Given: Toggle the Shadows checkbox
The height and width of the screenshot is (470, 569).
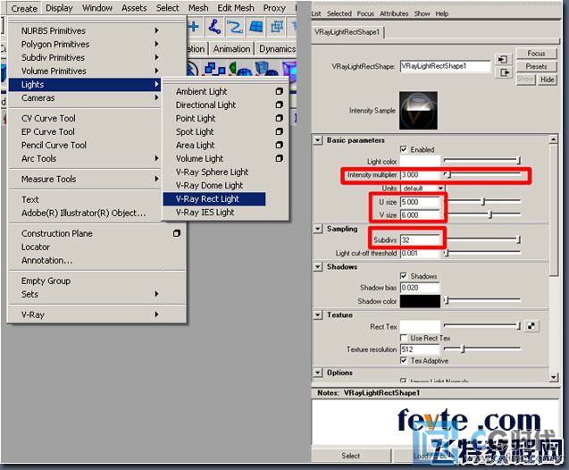Looking at the screenshot, I should pyautogui.click(x=403, y=276).
